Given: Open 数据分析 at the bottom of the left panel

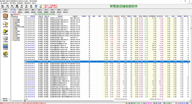Looking at the screenshot, I should (5, 99).
